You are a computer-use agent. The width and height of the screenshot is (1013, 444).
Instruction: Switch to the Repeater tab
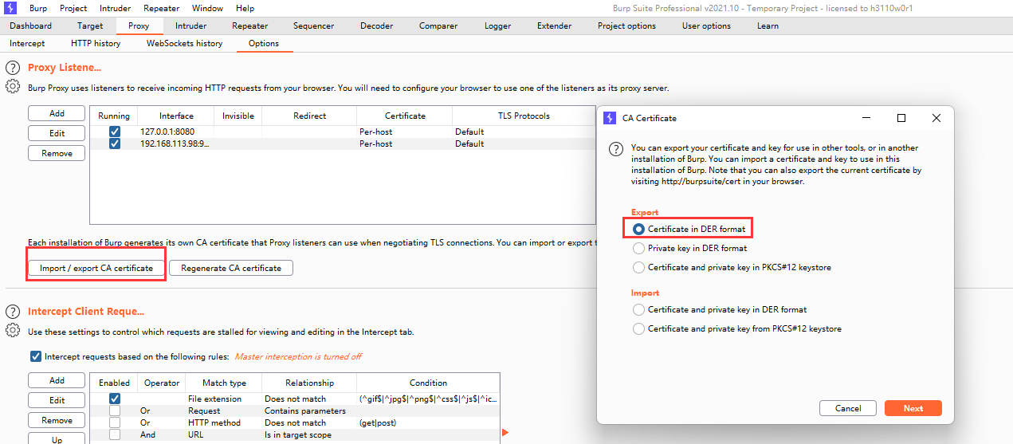(x=249, y=26)
